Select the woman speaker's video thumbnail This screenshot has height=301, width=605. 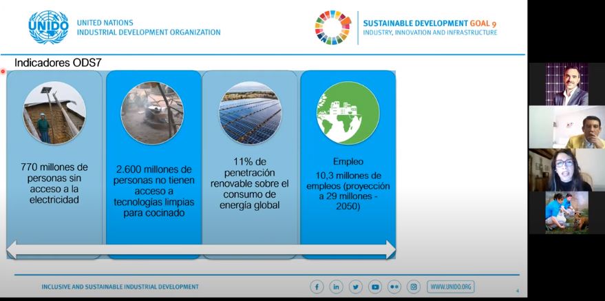(567, 170)
